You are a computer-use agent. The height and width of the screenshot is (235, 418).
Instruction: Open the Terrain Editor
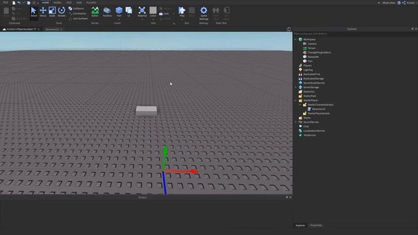[95, 12]
